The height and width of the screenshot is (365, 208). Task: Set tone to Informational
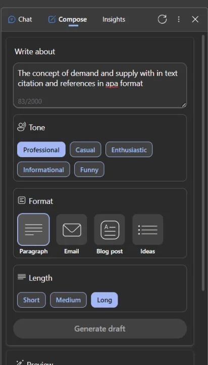tap(43, 169)
